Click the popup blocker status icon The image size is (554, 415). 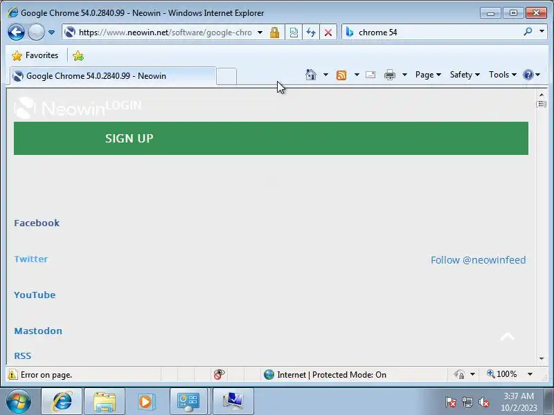tap(219, 374)
